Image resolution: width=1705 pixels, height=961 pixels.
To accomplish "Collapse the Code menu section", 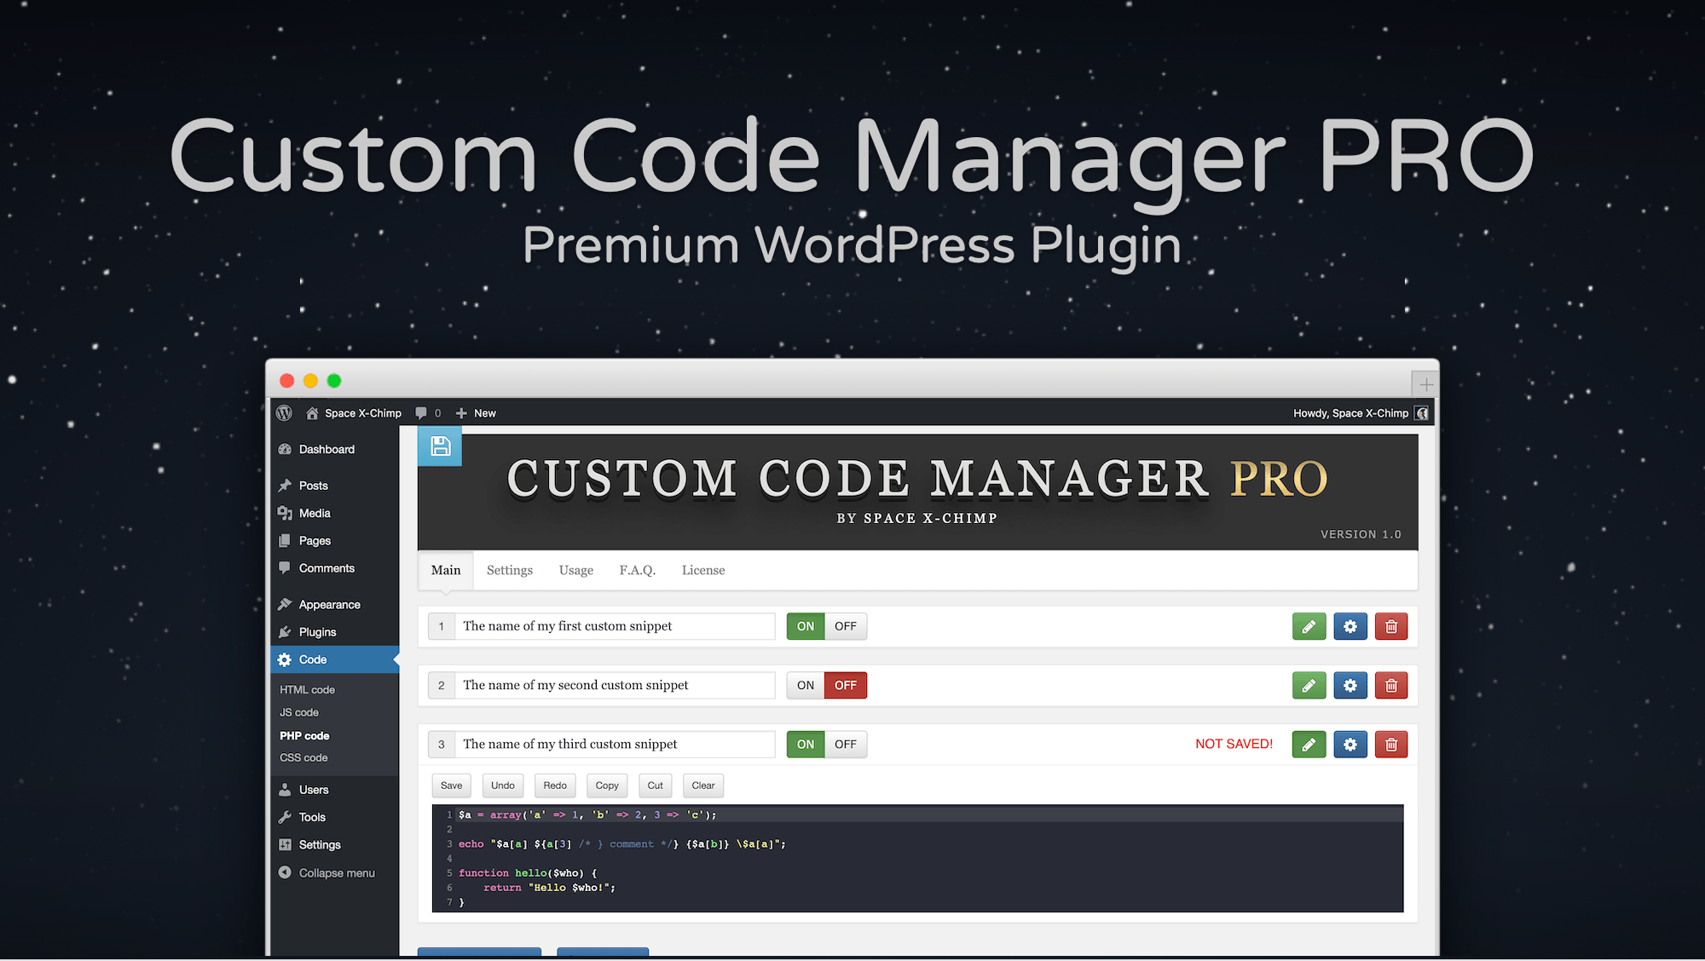I will (x=309, y=659).
